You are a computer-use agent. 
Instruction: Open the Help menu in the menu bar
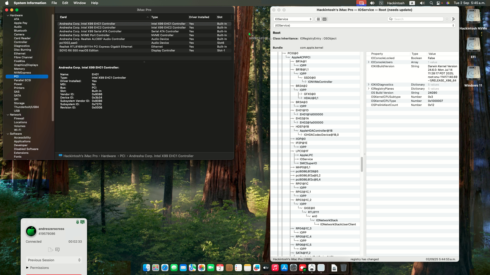click(94, 3)
